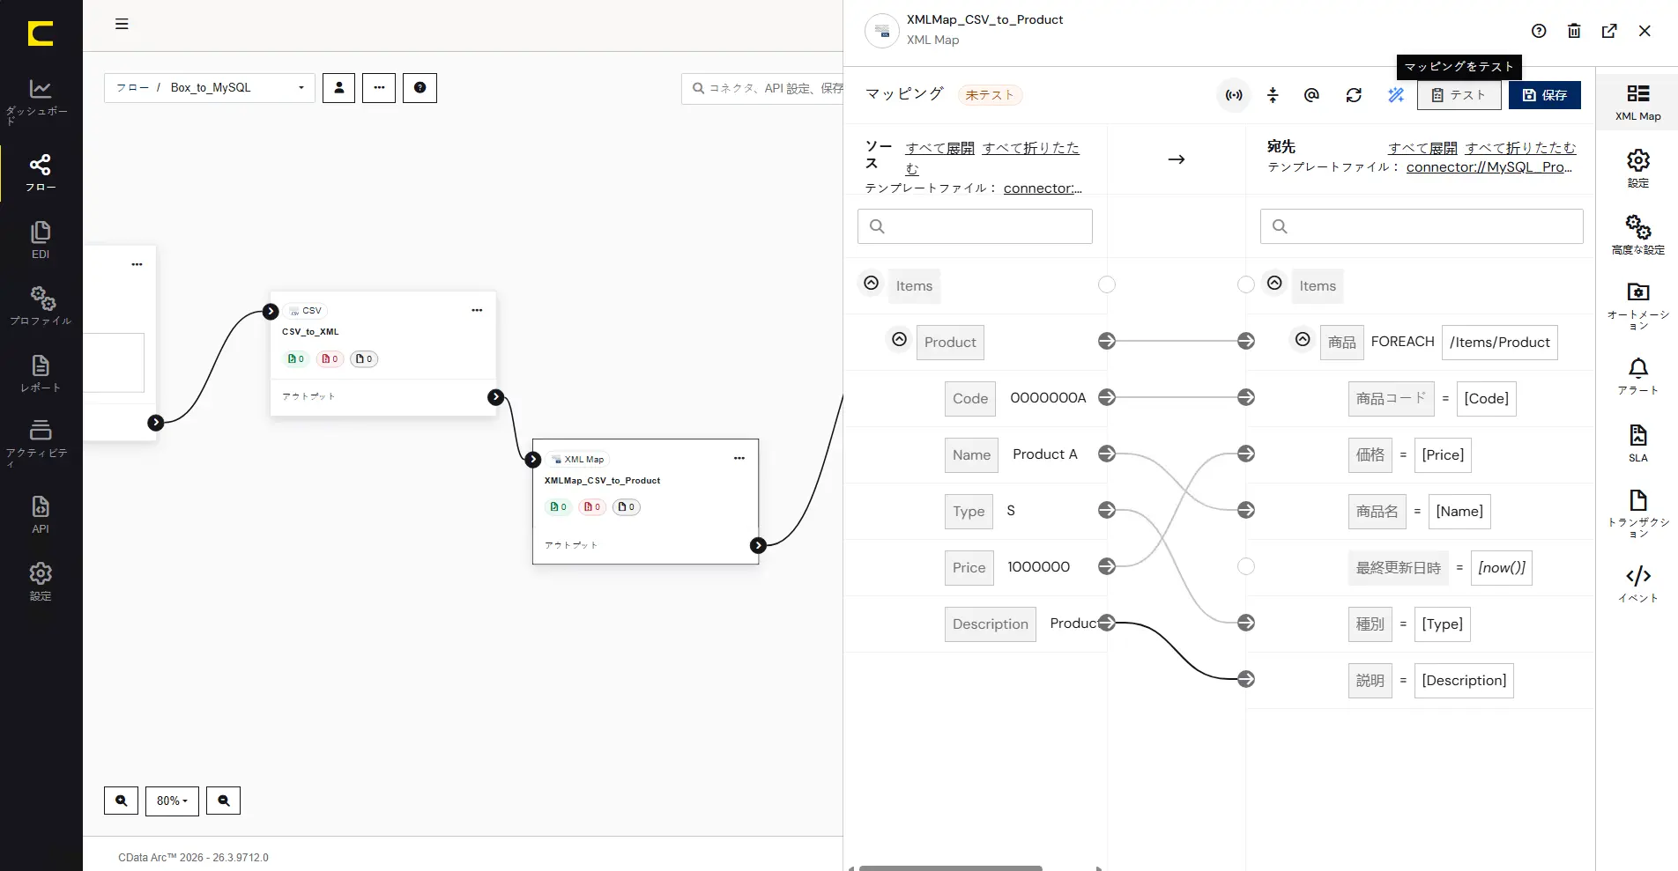Click the output port of CSV_to_XML connector
This screenshot has width=1678, height=871.
(x=496, y=397)
